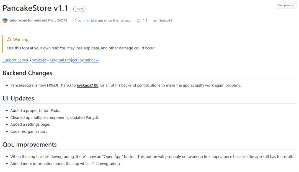Select the QoL Improvements heading

[30, 144]
